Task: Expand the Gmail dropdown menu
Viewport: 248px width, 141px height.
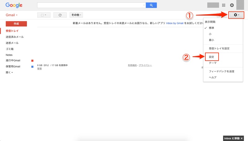Action: pos(11,15)
